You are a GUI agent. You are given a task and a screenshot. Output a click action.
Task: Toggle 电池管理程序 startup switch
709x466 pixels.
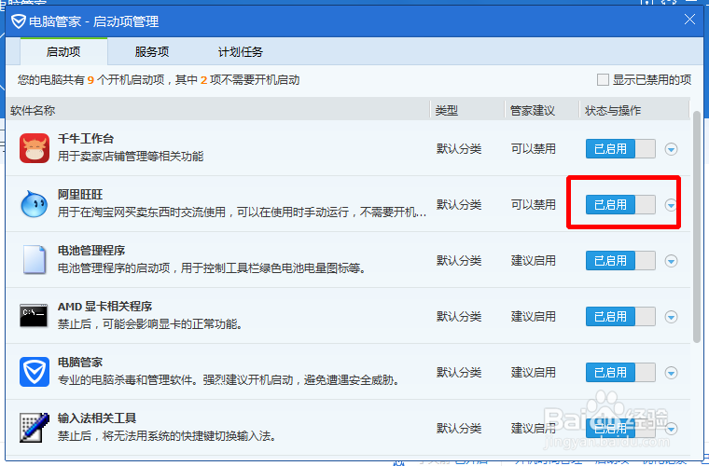620,261
